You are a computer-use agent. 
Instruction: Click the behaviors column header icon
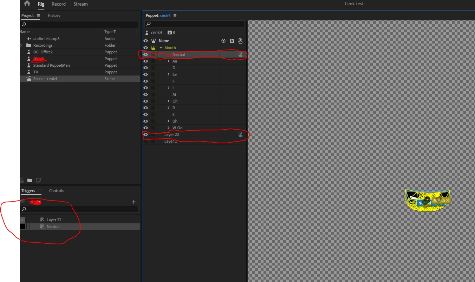pyautogui.click(x=232, y=41)
